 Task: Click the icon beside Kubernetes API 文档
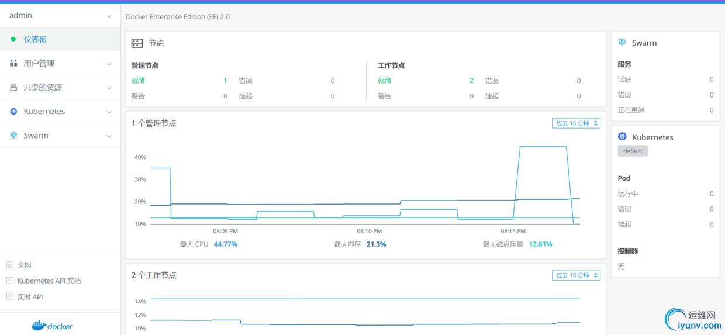click(9, 281)
